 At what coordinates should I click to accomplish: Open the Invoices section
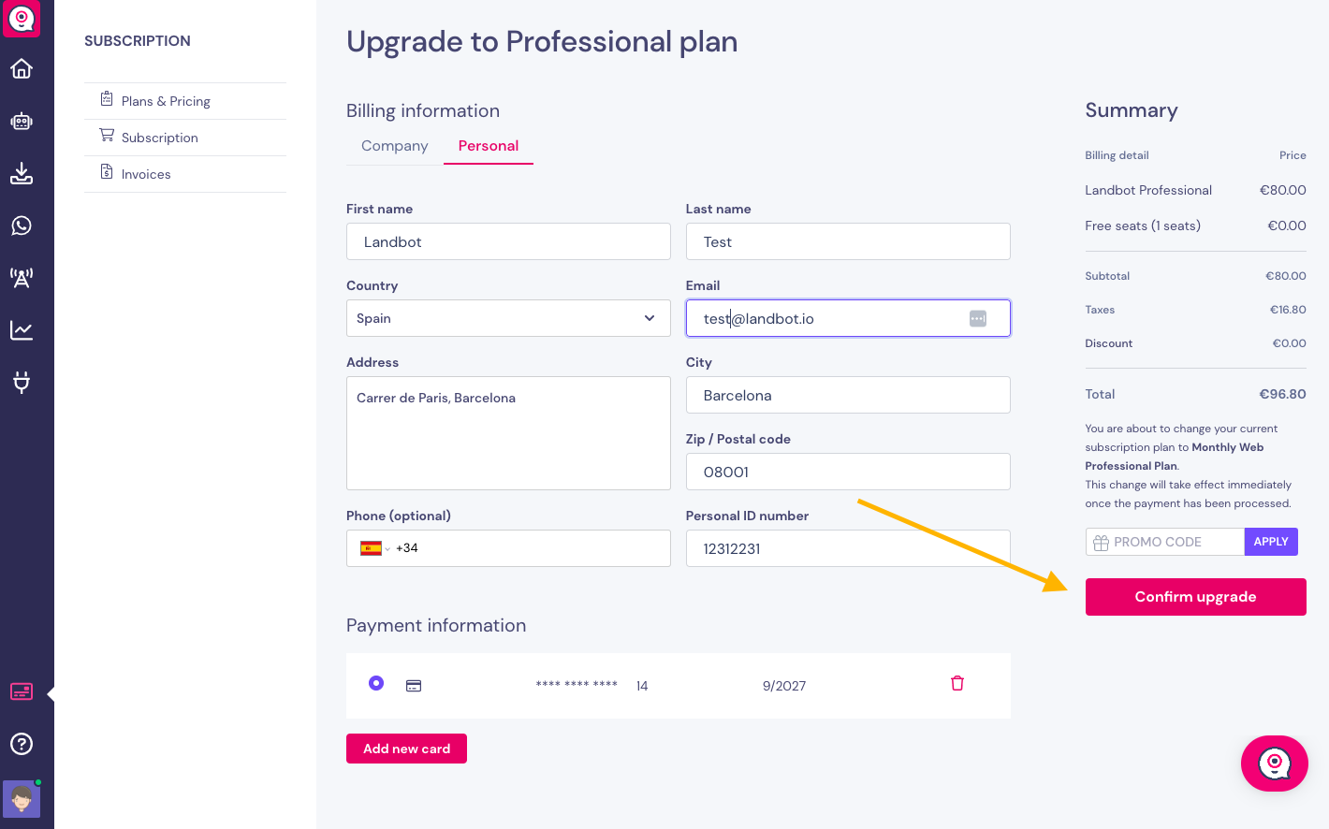(x=146, y=174)
